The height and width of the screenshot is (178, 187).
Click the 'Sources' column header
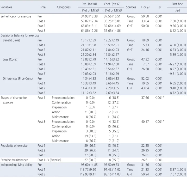(x=131, y=7)
